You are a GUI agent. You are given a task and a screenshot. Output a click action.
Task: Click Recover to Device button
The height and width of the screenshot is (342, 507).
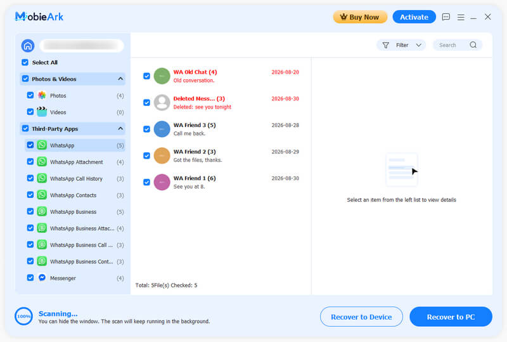point(361,317)
